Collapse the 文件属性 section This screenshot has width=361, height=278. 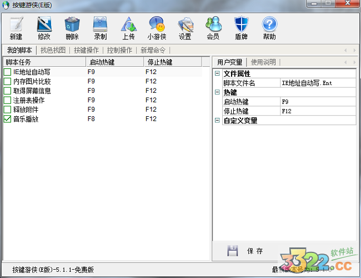pyautogui.click(x=217, y=73)
